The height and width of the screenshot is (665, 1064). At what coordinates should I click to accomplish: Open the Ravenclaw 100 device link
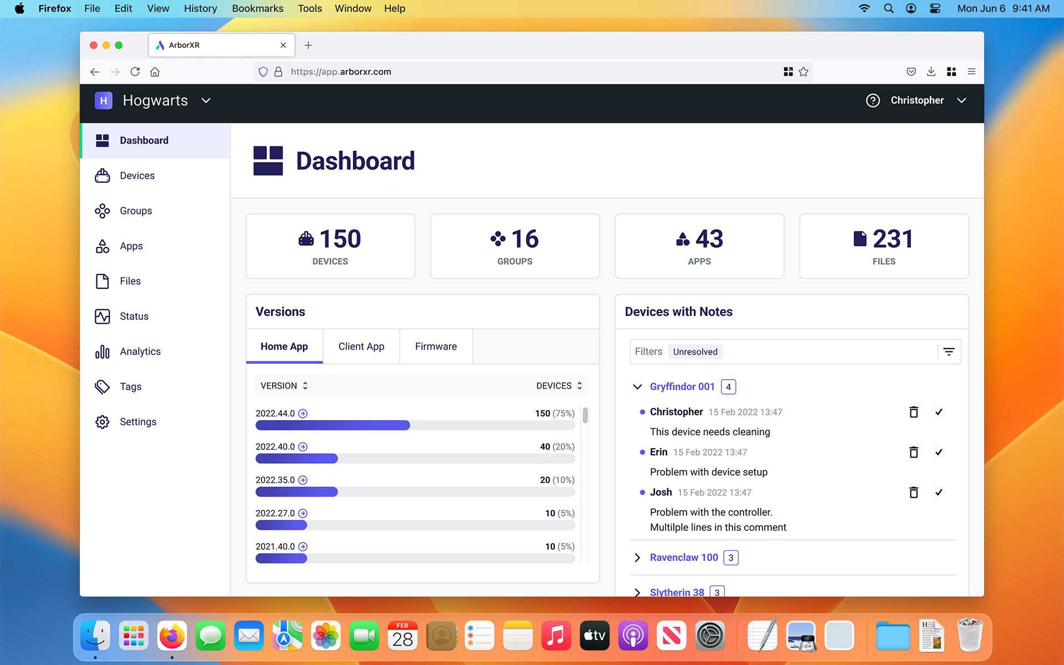click(684, 557)
